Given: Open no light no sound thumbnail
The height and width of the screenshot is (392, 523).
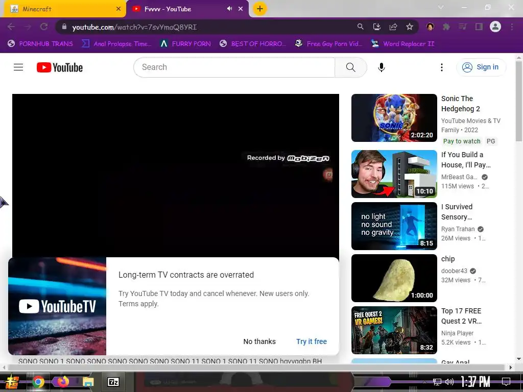Looking at the screenshot, I should pyautogui.click(x=394, y=226).
